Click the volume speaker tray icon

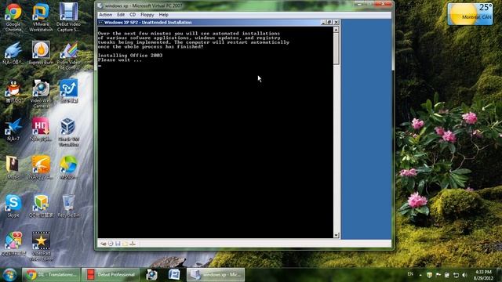click(x=464, y=275)
